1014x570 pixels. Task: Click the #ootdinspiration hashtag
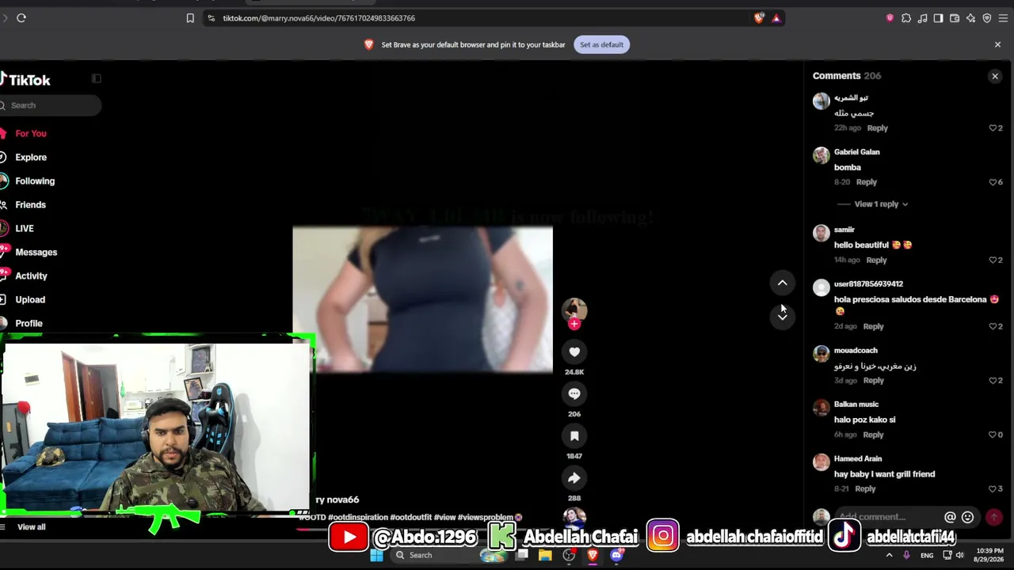click(x=357, y=518)
